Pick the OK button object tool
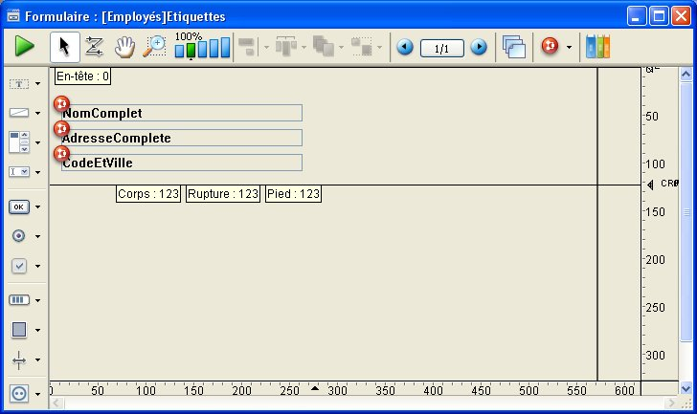This screenshot has width=697, height=414. (x=18, y=206)
